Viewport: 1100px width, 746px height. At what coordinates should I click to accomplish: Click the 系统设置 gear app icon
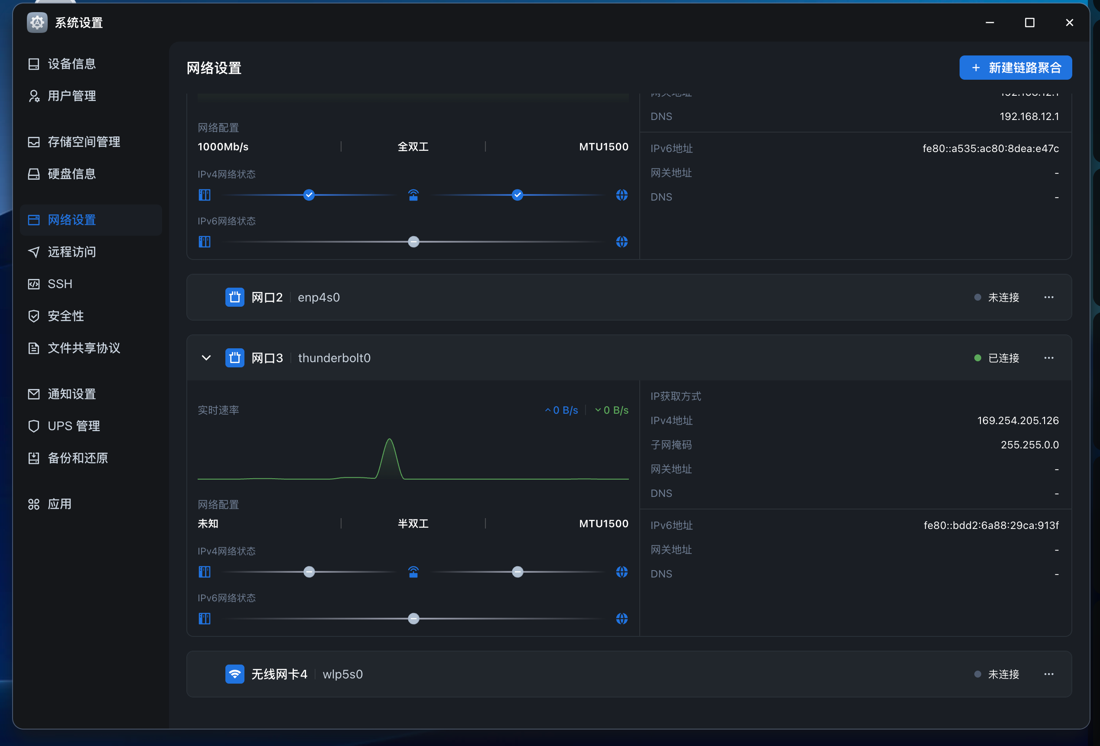(37, 22)
